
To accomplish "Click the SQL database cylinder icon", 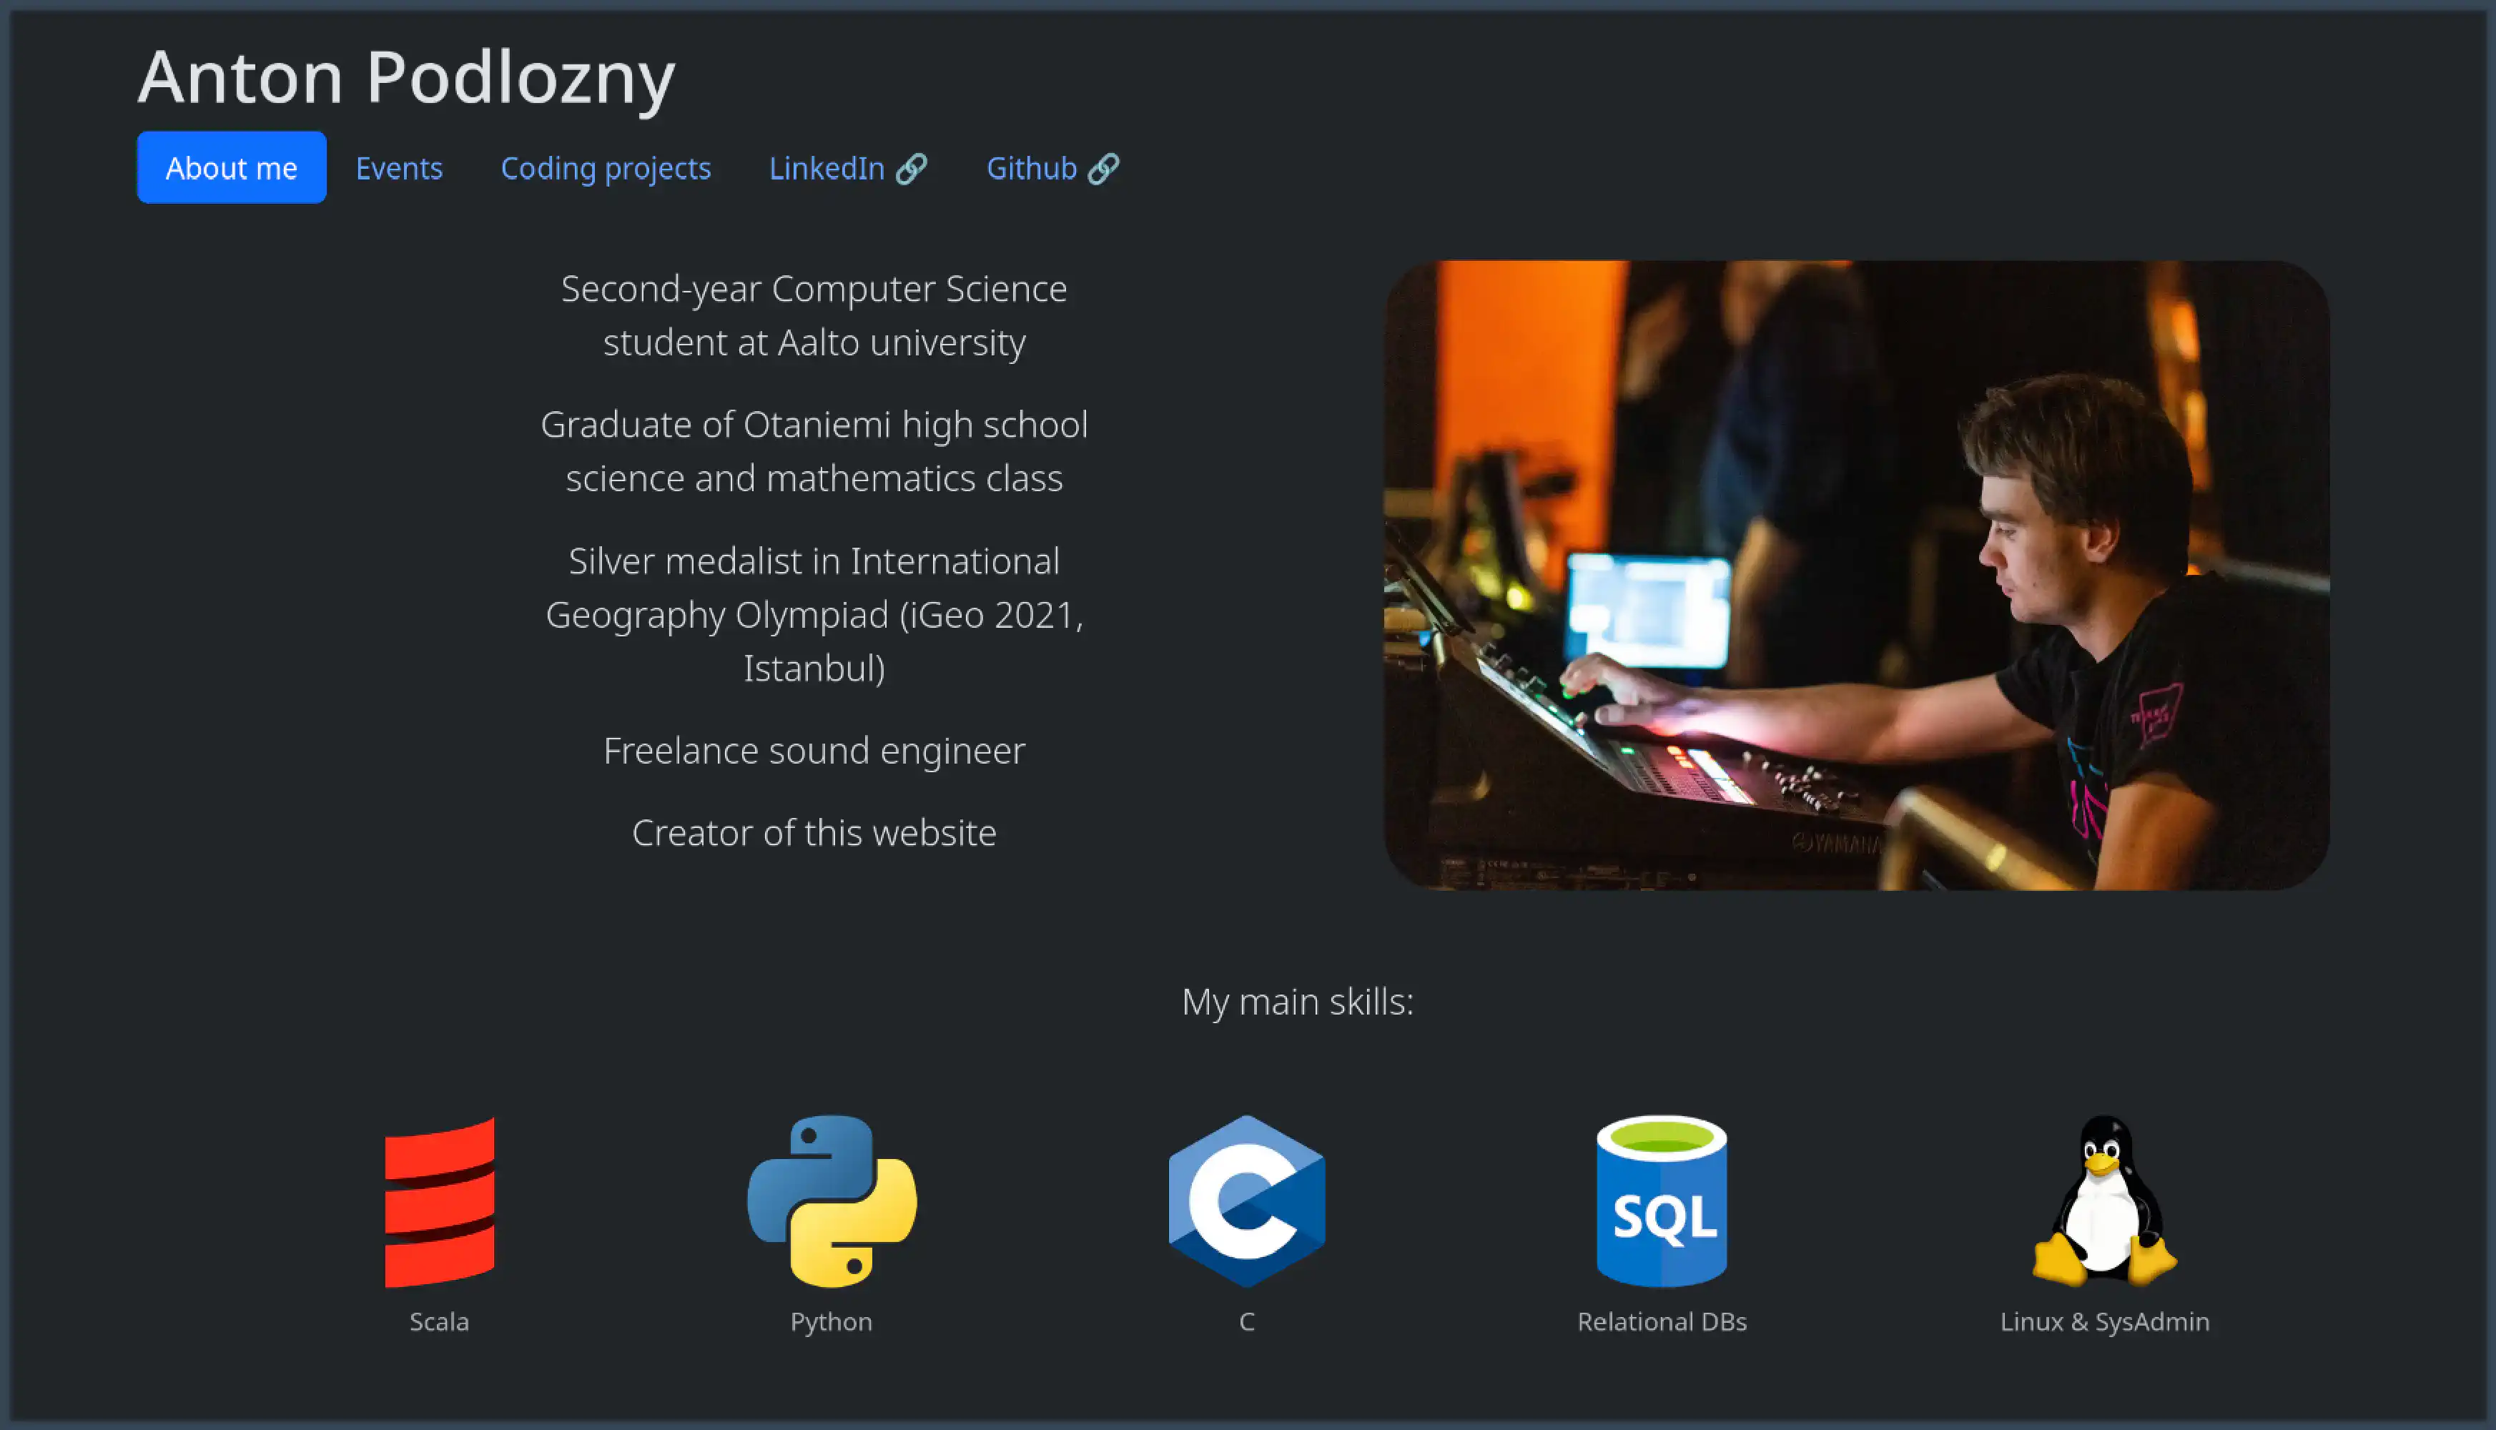I will pos(1662,1200).
